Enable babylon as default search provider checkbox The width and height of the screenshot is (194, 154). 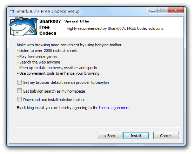click(x=19, y=82)
